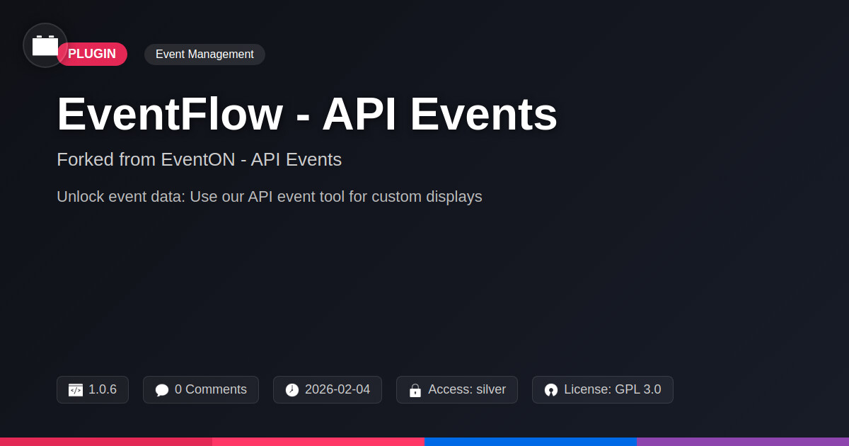Click the Unlock event data description text
This screenshot has height=446, width=849.
[x=269, y=197]
